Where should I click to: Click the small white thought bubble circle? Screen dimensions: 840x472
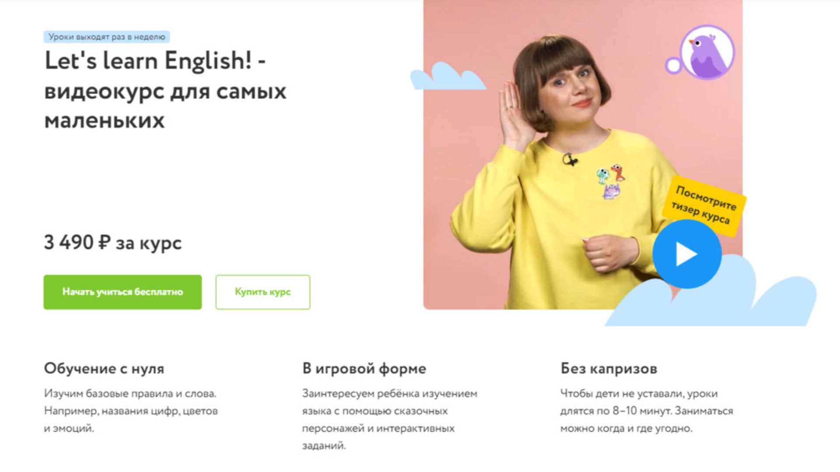tap(673, 66)
